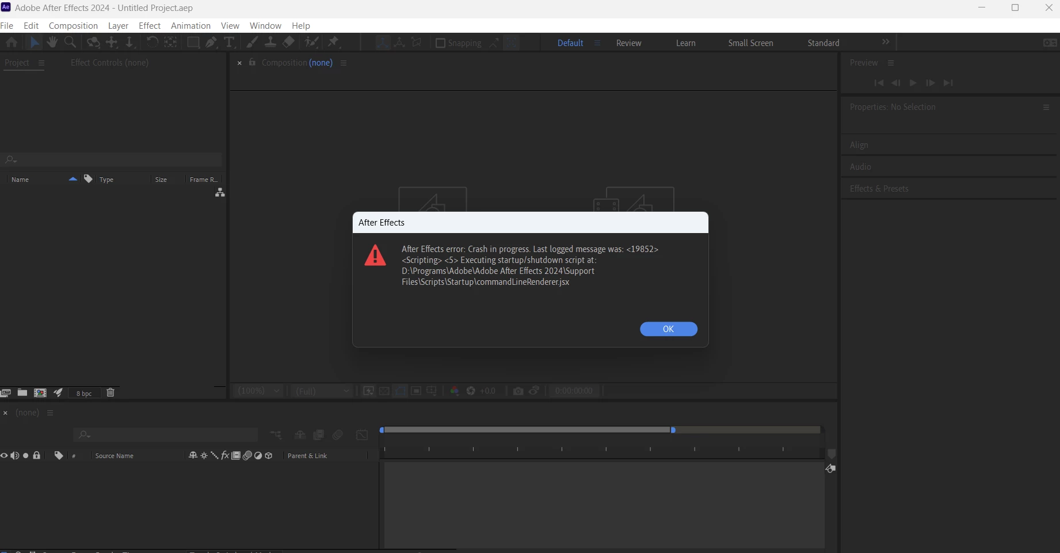Select the Hand tool

point(52,43)
